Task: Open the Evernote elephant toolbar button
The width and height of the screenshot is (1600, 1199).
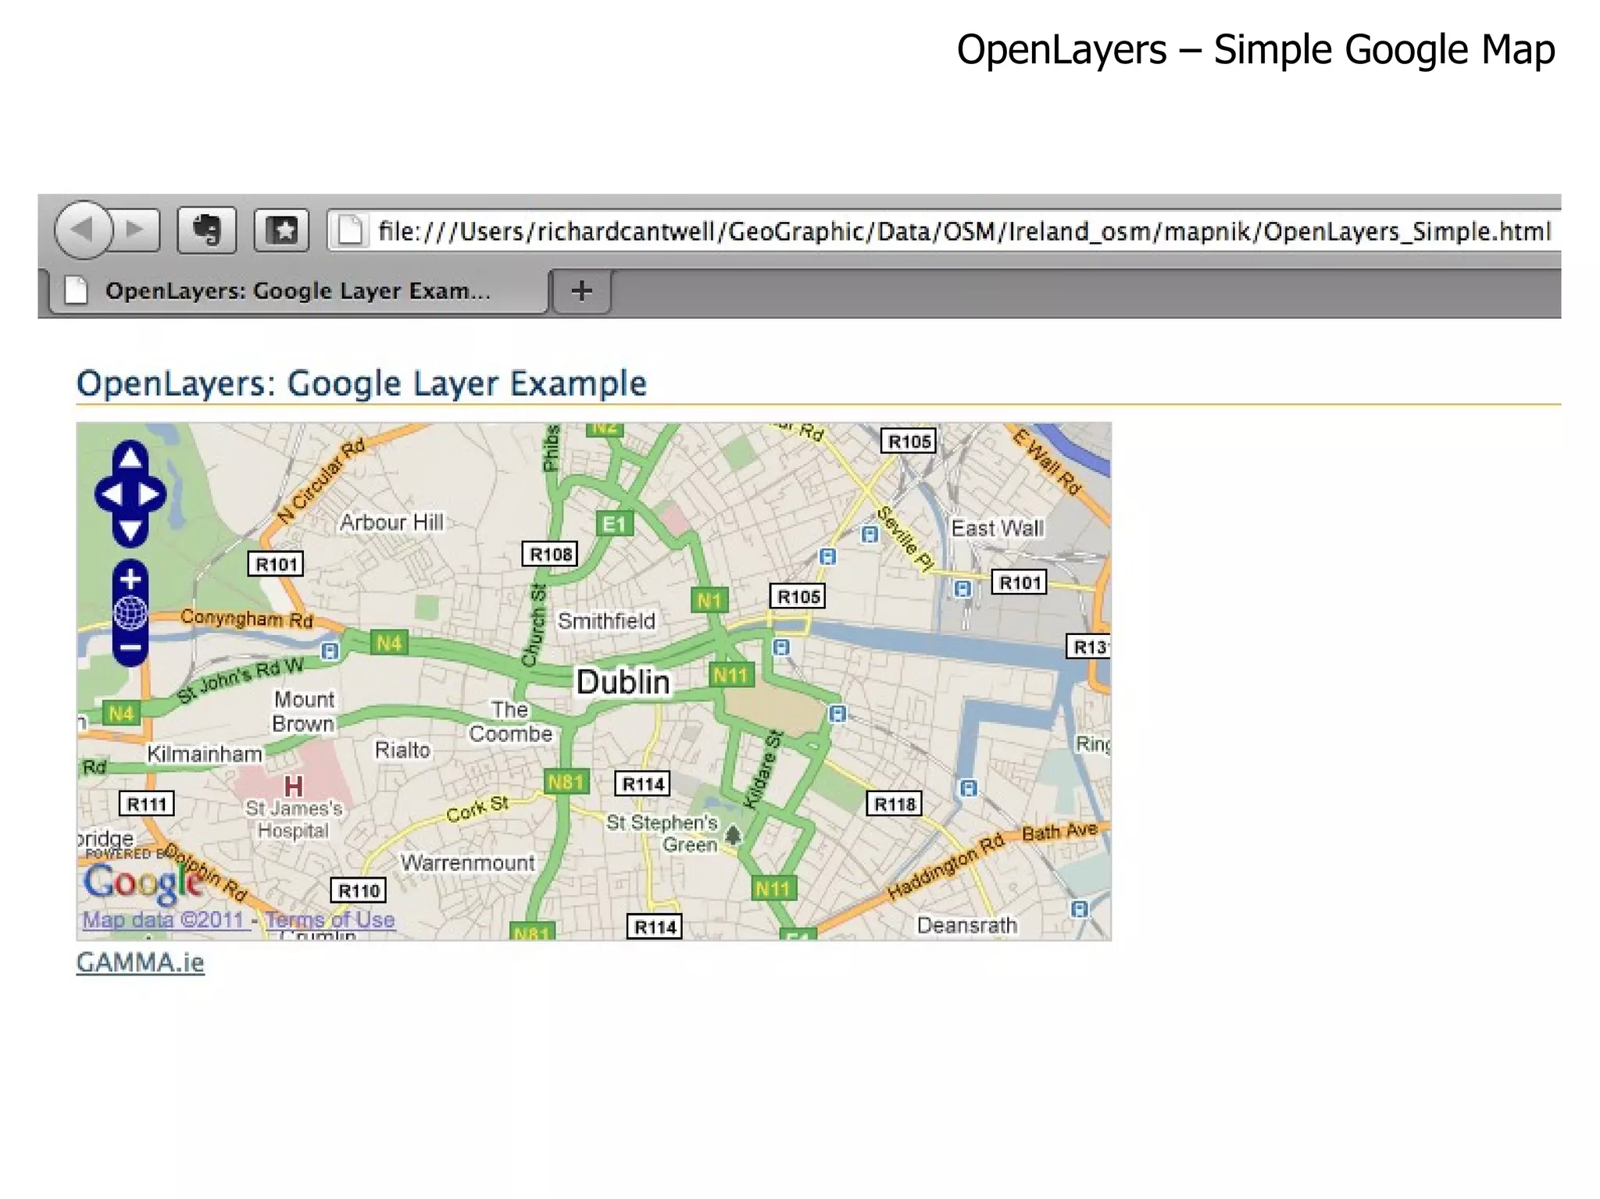Action: click(206, 230)
